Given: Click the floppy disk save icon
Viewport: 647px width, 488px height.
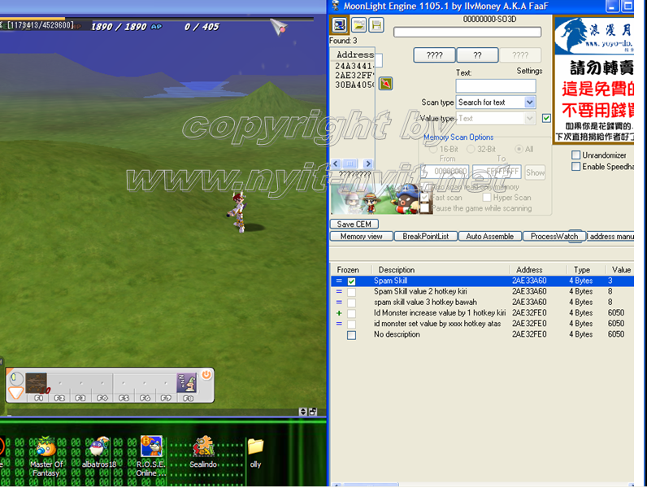Looking at the screenshot, I should [376, 25].
